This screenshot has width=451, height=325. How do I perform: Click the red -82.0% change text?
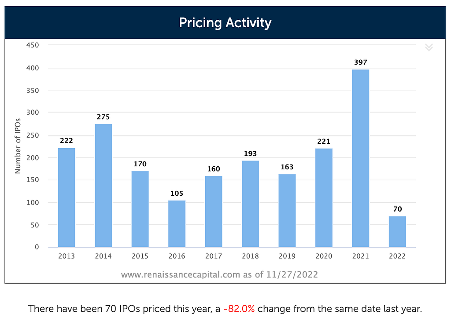coord(239,309)
